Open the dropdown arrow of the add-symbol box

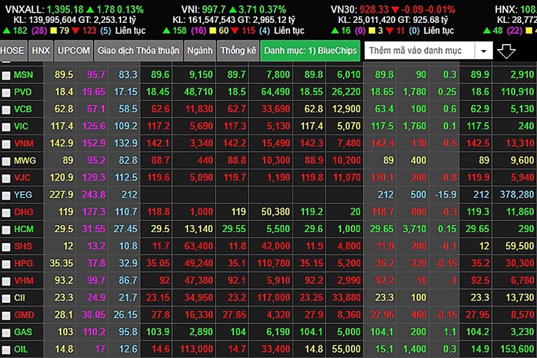[x=483, y=51]
